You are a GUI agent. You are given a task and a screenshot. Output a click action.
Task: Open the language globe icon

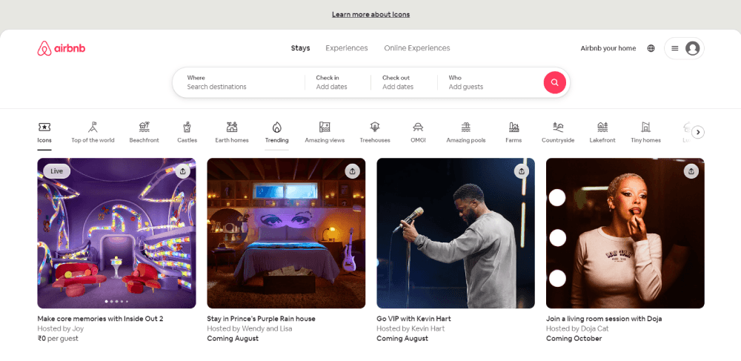coord(651,48)
